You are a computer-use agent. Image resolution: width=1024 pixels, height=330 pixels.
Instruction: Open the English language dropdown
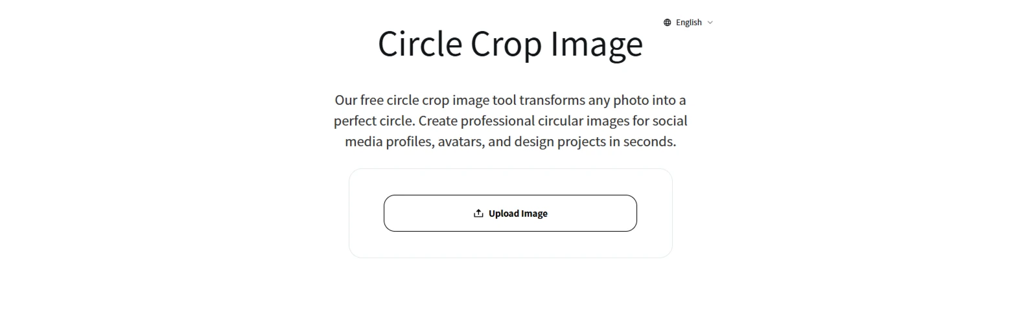(x=688, y=23)
